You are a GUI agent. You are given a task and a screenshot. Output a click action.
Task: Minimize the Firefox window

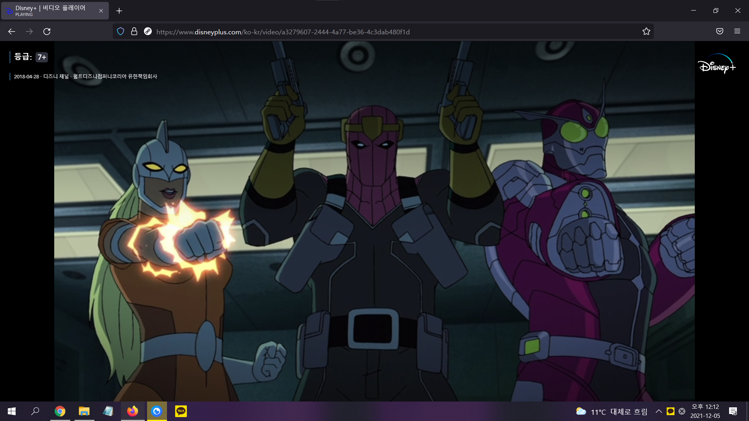[x=694, y=11]
